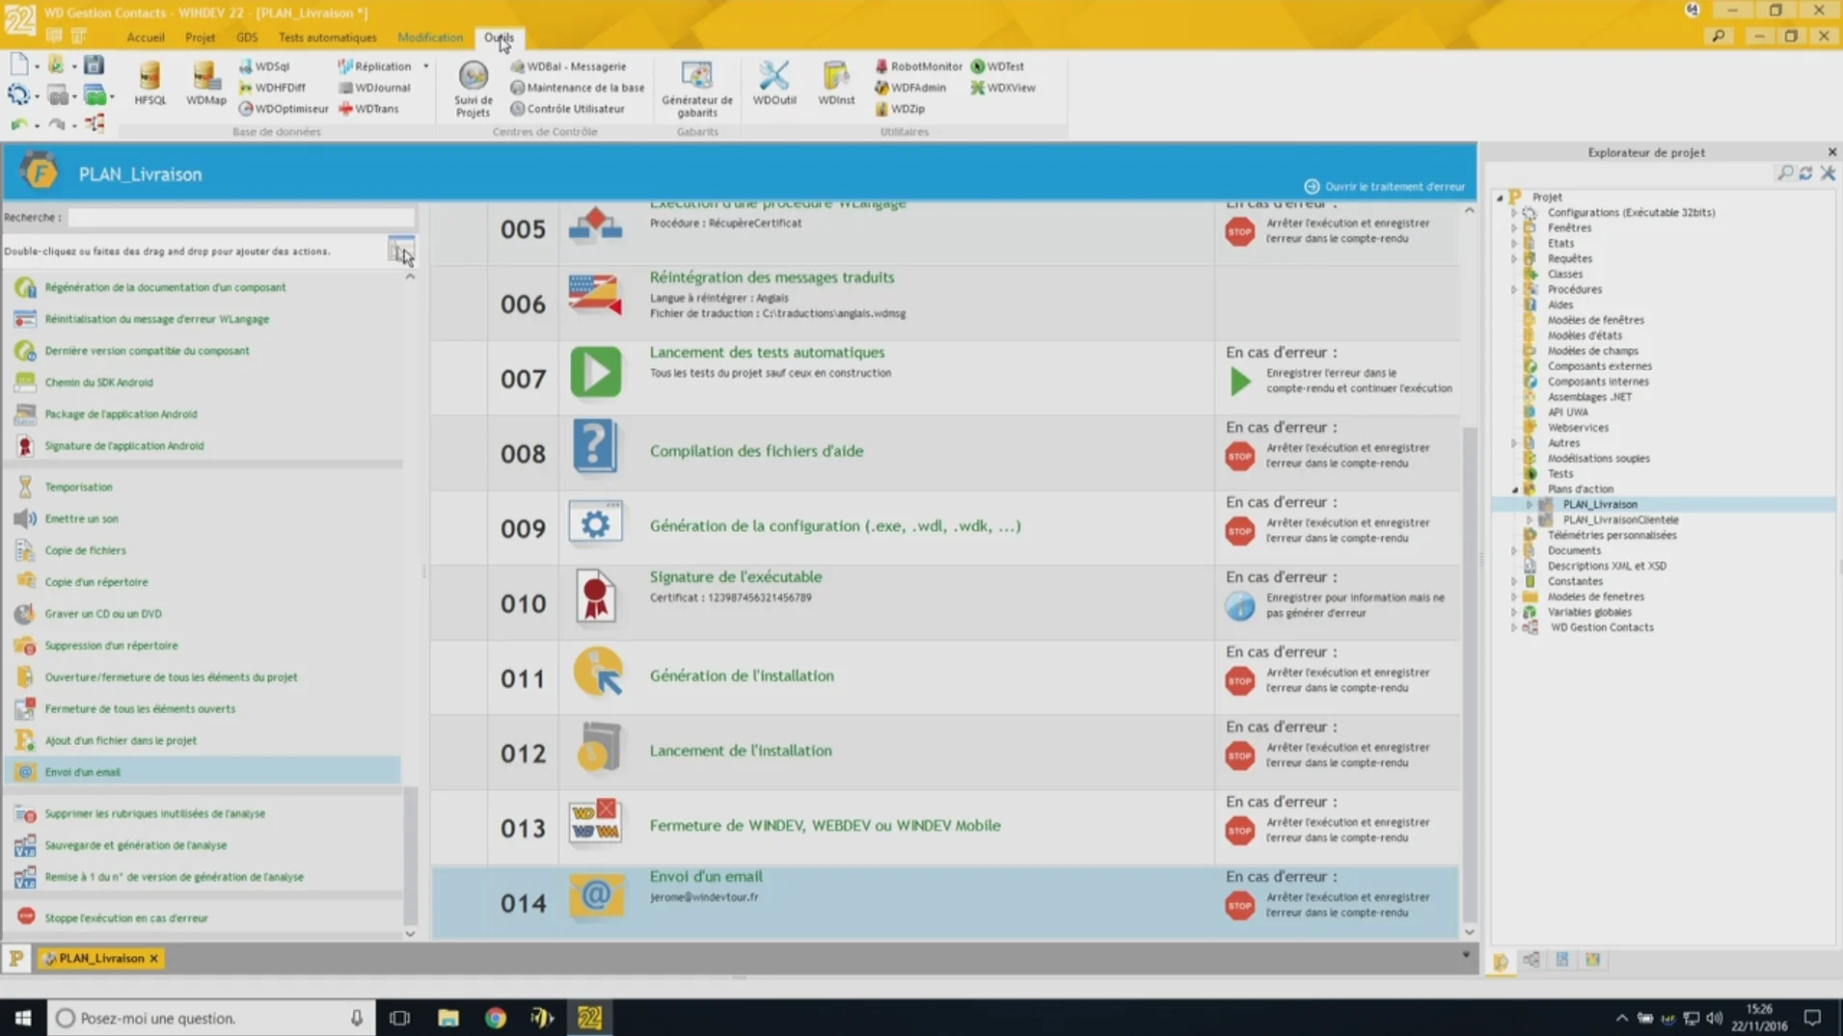Select the stop icon on step 008
The width and height of the screenshot is (1843, 1036).
[1239, 456]
